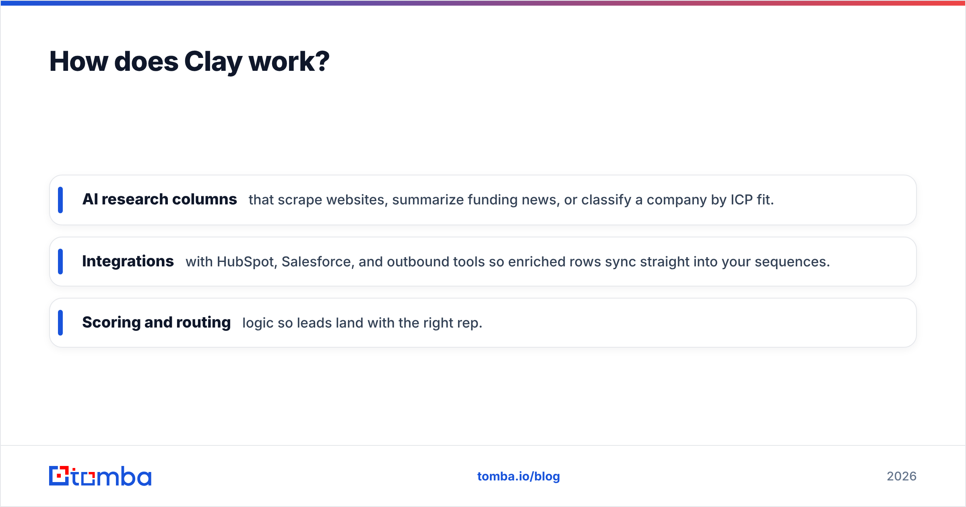Click the blue bar beside Scoring and routing

click(x=60, y=323)
